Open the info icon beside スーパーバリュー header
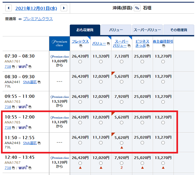 tap(129, 46)
